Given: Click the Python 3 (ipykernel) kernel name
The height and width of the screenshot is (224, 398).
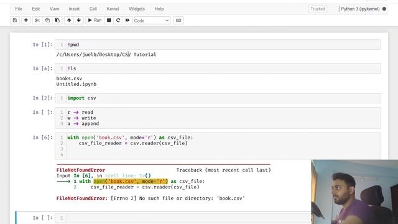Looking at the screenshot, I should (360, 9).
